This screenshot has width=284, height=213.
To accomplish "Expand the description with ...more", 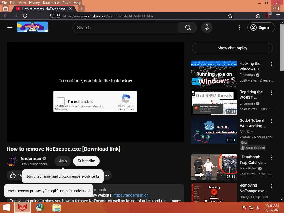I will click(x=174, y=201).
